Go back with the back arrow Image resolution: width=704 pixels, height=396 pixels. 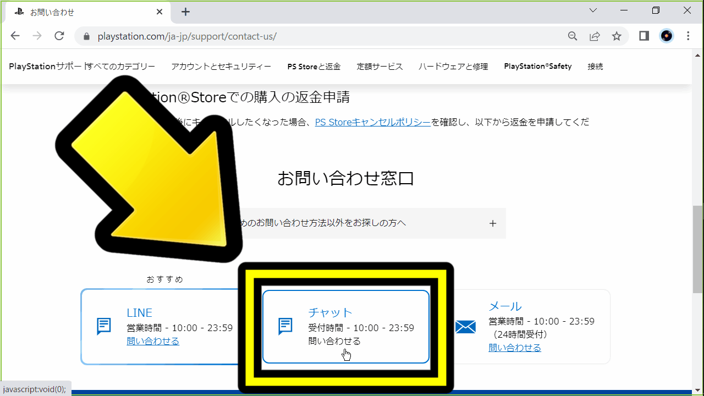pyautogui.click(x=15, y=36)
